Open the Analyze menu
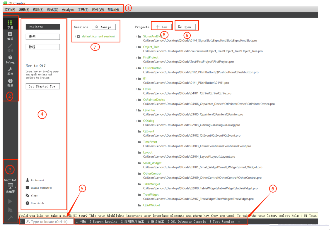Viewport: 331px width, 233px height. coord(68,10)
